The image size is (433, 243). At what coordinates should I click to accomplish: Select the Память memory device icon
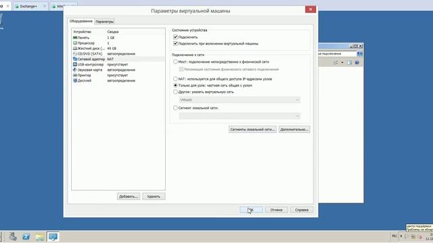click(75, 38)
